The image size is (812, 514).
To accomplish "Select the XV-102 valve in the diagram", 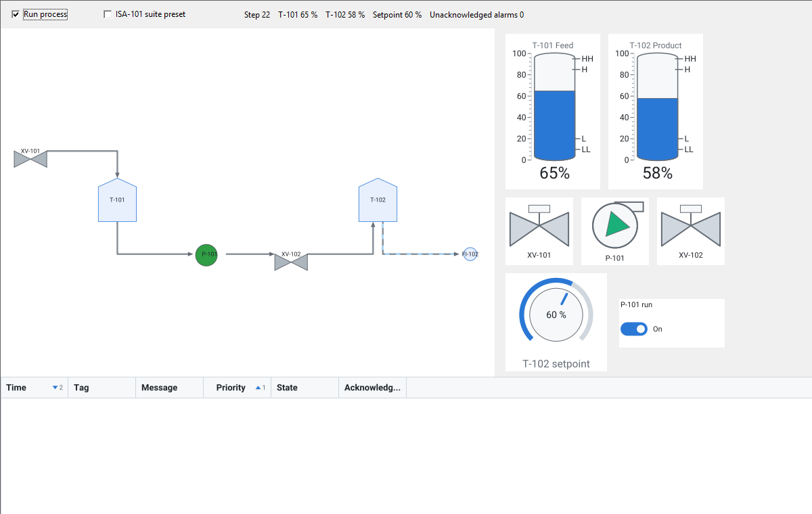I will click(x=291, y=262).
